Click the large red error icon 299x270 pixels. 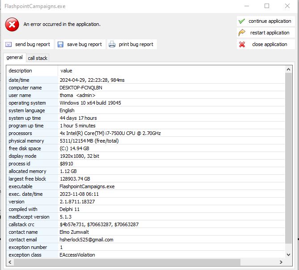12,25
